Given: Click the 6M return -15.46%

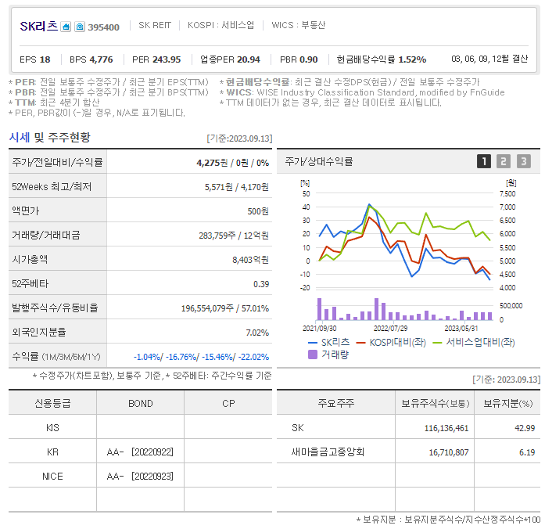Looking at the screenshot, I should 217,357.
